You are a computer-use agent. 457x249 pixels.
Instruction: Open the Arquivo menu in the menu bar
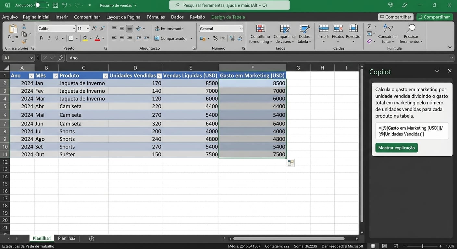point(10,17)
